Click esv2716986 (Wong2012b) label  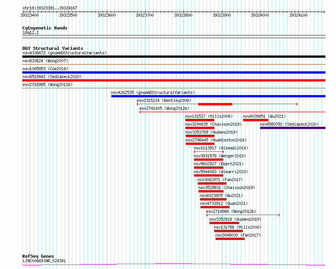231,211
